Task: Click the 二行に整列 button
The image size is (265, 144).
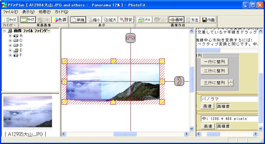Action: tap(214, 71)
